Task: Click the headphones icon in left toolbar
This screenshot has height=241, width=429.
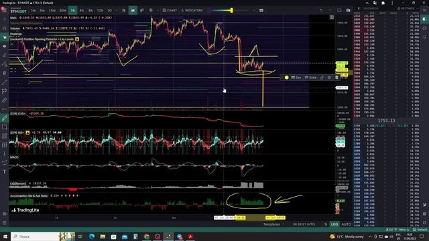Action: [5, 28]
